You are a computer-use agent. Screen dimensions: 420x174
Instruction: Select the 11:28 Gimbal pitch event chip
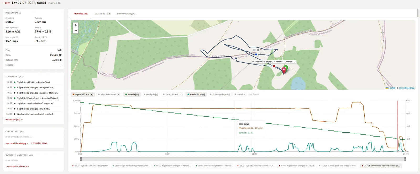[x=338, y=166]
